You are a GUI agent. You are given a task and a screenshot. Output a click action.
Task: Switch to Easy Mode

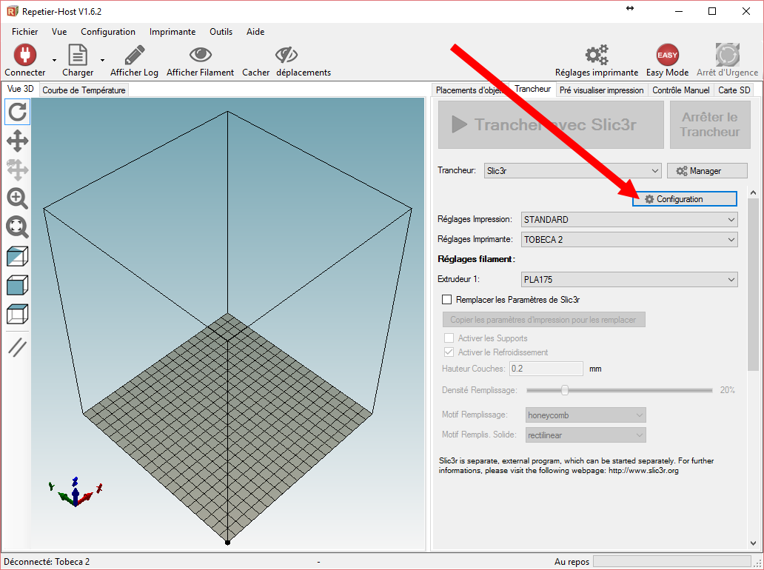coord(667,55)
